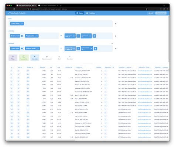
Task: Add another Join data step
Action: click(x=35, y=57)
